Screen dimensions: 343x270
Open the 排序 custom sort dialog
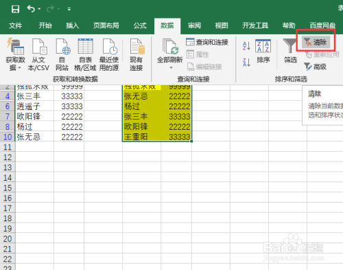263,52
